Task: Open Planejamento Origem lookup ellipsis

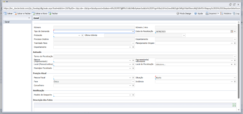Action: 232,43
